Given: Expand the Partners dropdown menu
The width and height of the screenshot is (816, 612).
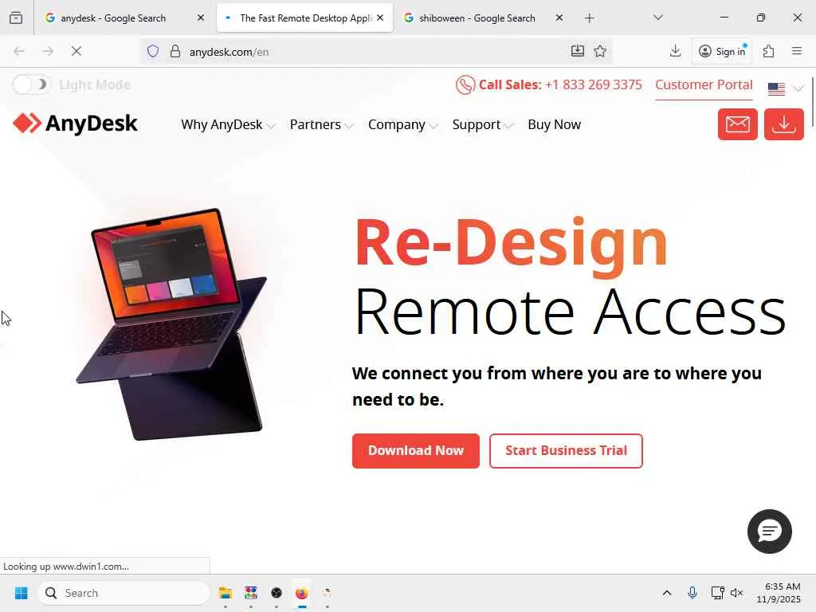Looking at the screenshot, I should tap(321, 125).
